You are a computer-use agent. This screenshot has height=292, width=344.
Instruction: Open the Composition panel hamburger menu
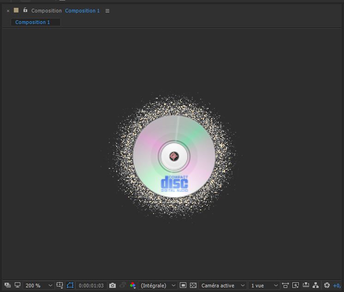coord(107,11)
